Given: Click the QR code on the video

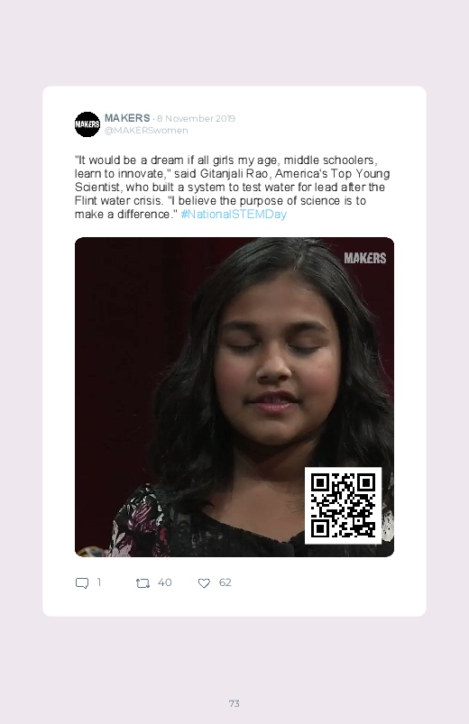Looking at the screenshot, I should click(343, 506).
